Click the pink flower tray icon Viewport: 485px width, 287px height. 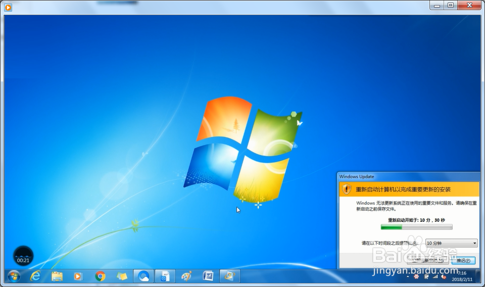point(416,276)
